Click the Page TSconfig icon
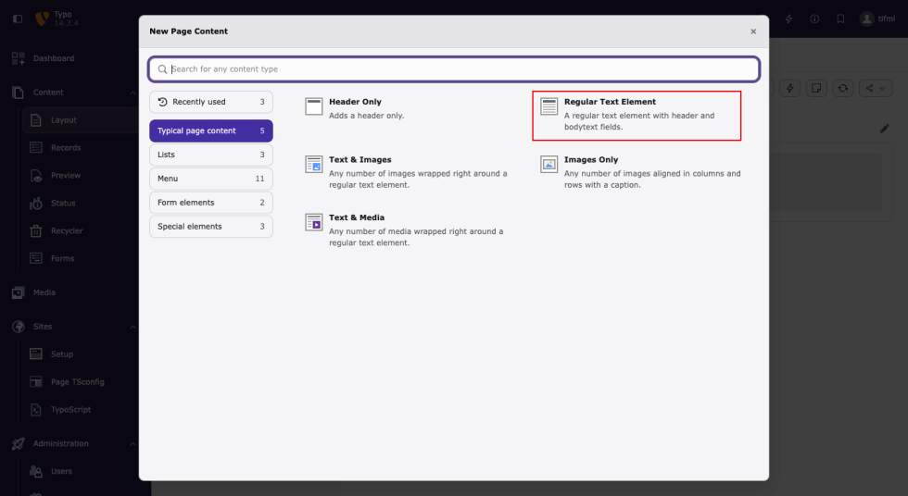 pos(36,382)
